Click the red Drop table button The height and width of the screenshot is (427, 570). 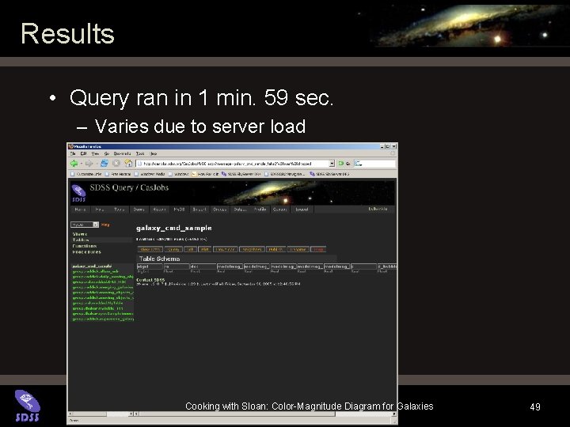click(x=318, y=249)
